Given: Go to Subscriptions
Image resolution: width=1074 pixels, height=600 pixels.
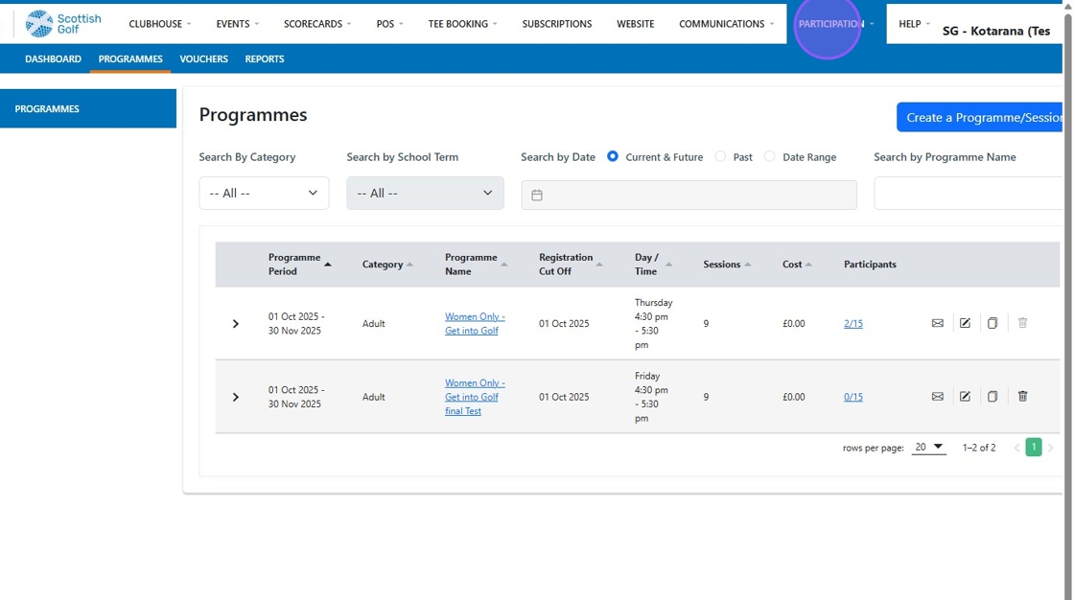Looking at the screenshot, I should coord(557,24).
